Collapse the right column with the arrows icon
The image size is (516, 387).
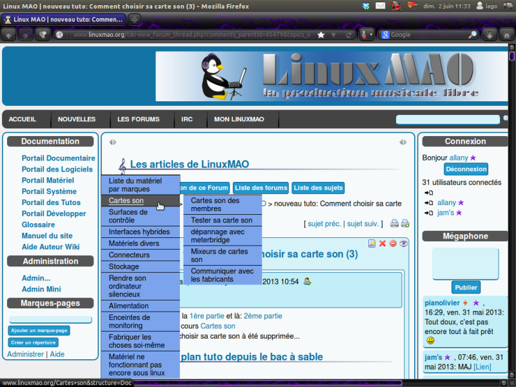tap(403, 142)
